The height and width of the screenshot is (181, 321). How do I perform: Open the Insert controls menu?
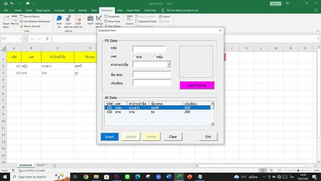pyautogui.click(x=90, y=21)
